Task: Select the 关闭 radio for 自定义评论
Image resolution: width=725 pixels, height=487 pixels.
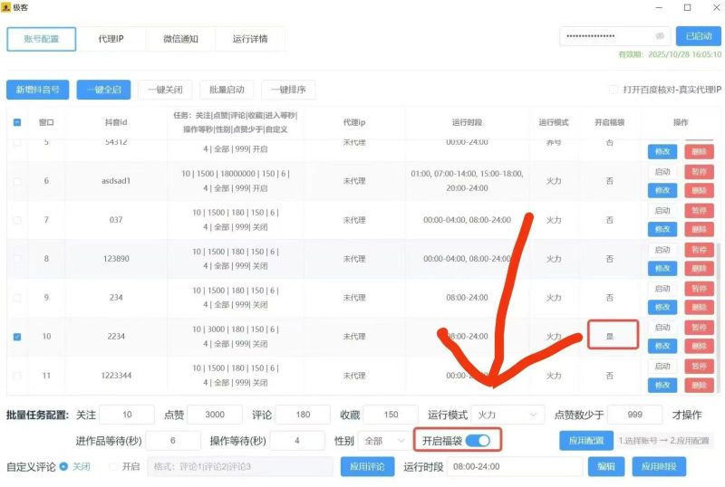Action: [63, 467]
